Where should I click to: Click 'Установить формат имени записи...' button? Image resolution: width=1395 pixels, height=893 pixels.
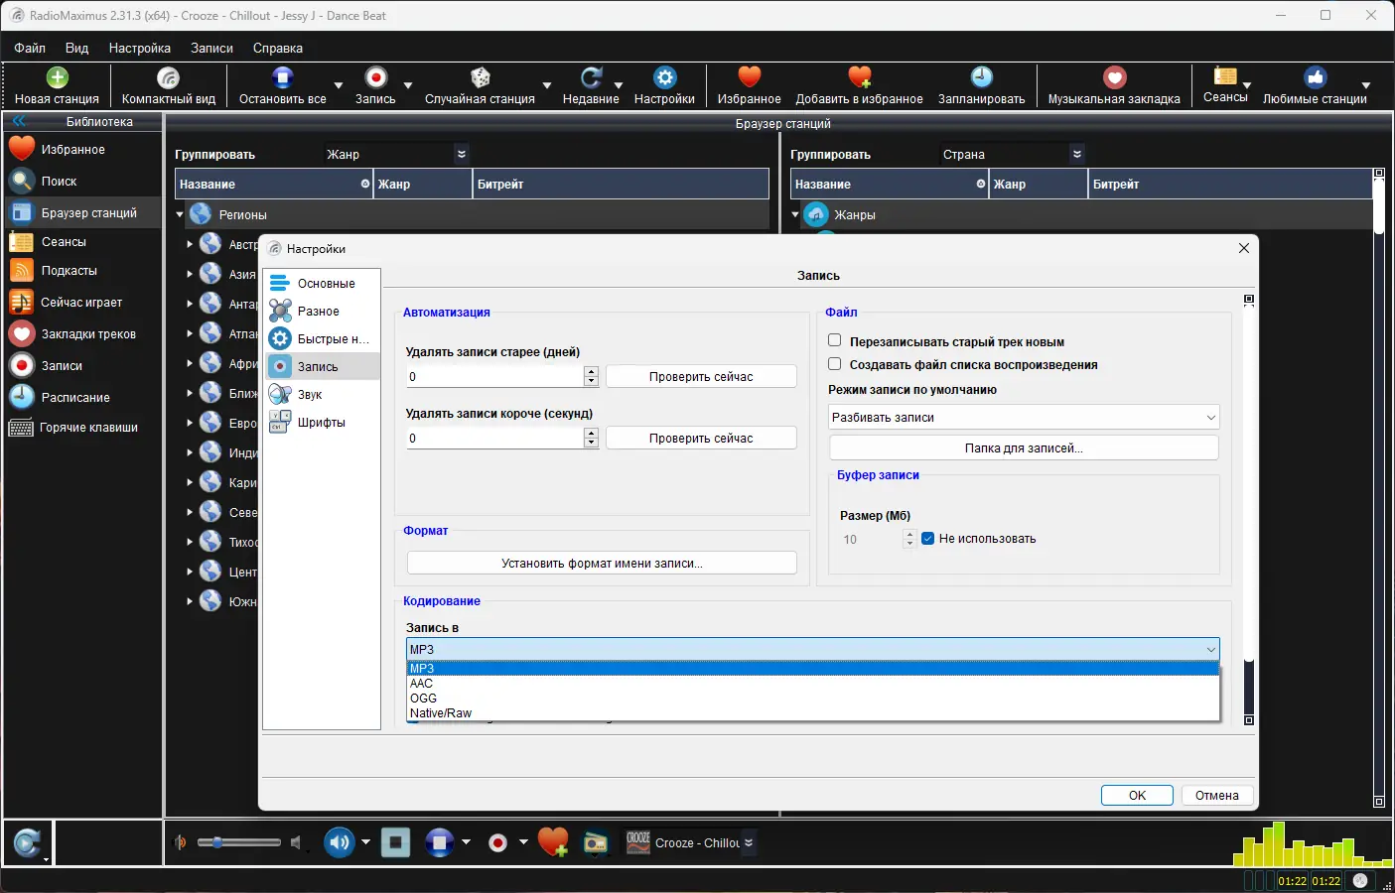[602, 564]
